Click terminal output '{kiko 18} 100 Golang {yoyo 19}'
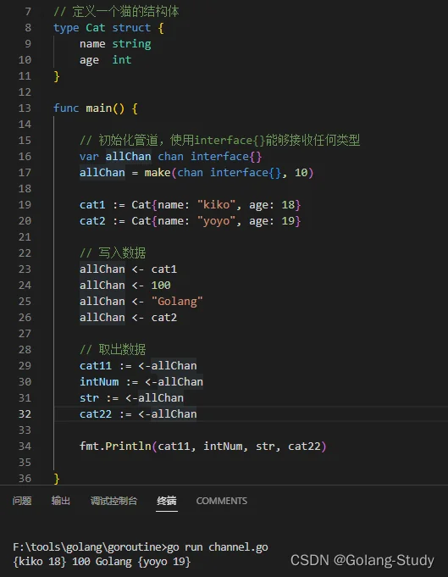The height and width of the screenshot is (577, 448). pos(102,562)
